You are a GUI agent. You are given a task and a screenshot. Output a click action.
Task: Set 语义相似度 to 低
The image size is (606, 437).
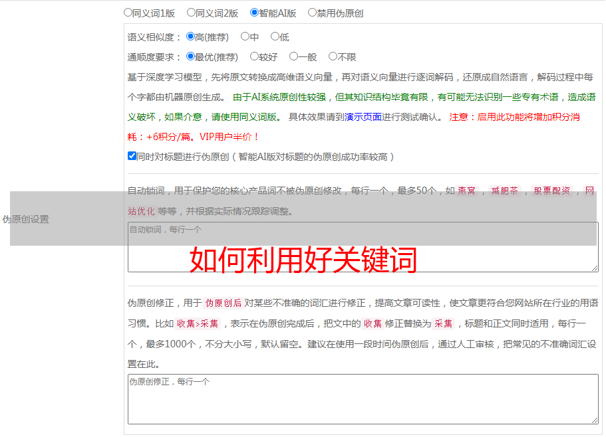[x=275, y=37]
